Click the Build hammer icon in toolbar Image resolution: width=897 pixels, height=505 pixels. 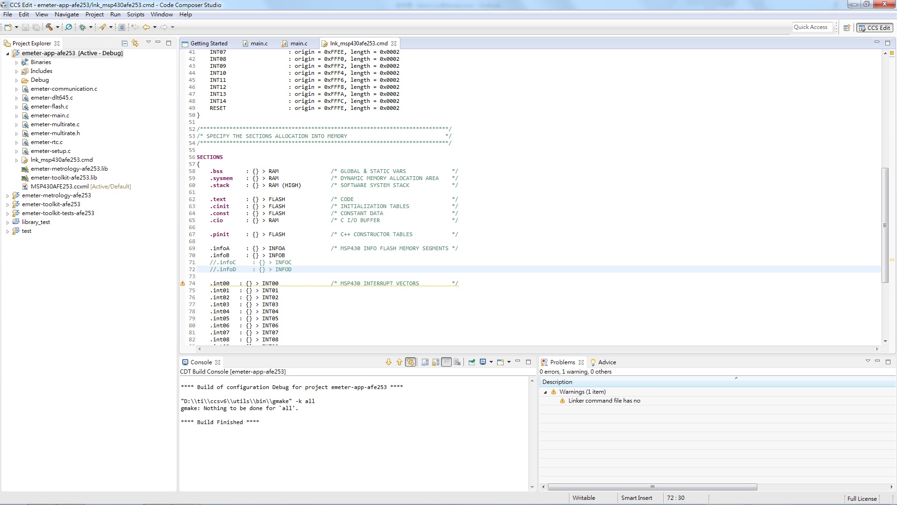click(x=49, y=27)
